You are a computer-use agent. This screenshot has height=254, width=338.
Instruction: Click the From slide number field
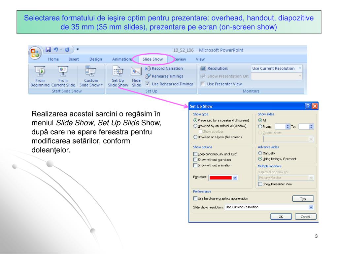(280, 127)
